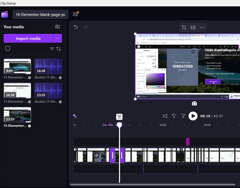This screenshot has width=240, height=188.
Task: Click the horizontal timeline scrollbar
Action: (152, 184)
